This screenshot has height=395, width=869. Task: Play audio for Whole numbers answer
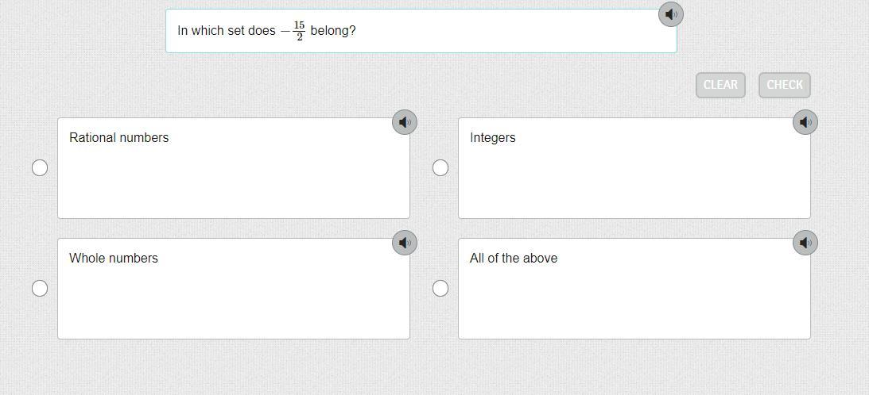click(x=405, y=243)
